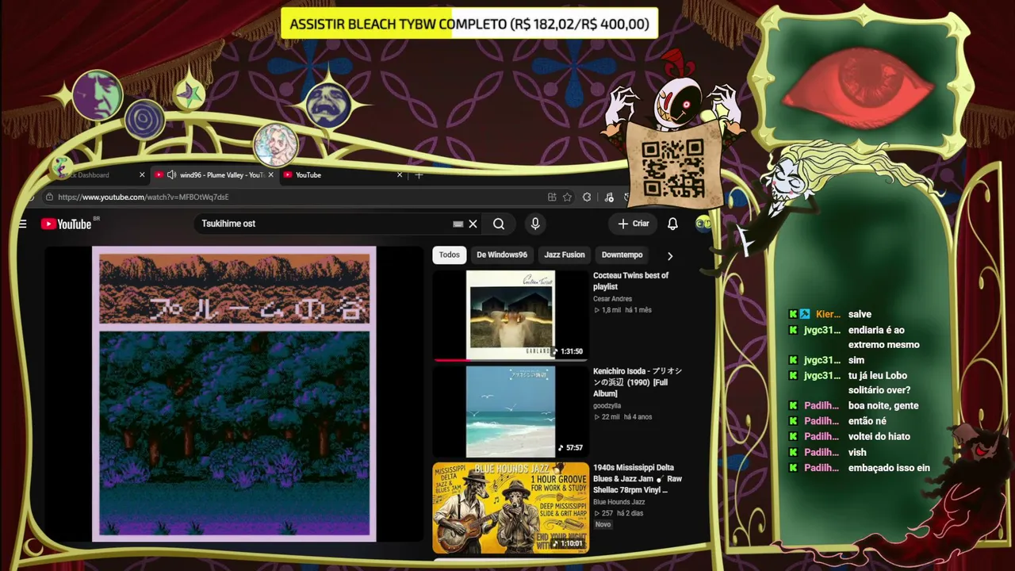The width and height of the screenshot is (1015, 571).
Task: Open 'Cocteau Twins best of playlist' title
Action: click(x=631, y=281)
